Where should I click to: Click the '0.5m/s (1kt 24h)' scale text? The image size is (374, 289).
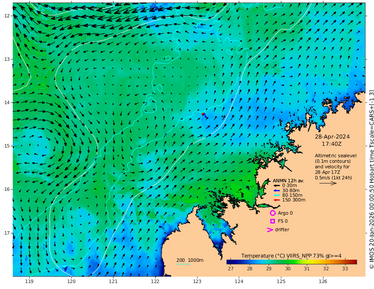334,178
